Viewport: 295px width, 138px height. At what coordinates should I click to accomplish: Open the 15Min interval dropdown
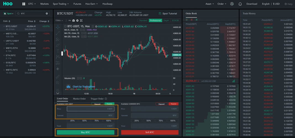click(x=59, y=20)
